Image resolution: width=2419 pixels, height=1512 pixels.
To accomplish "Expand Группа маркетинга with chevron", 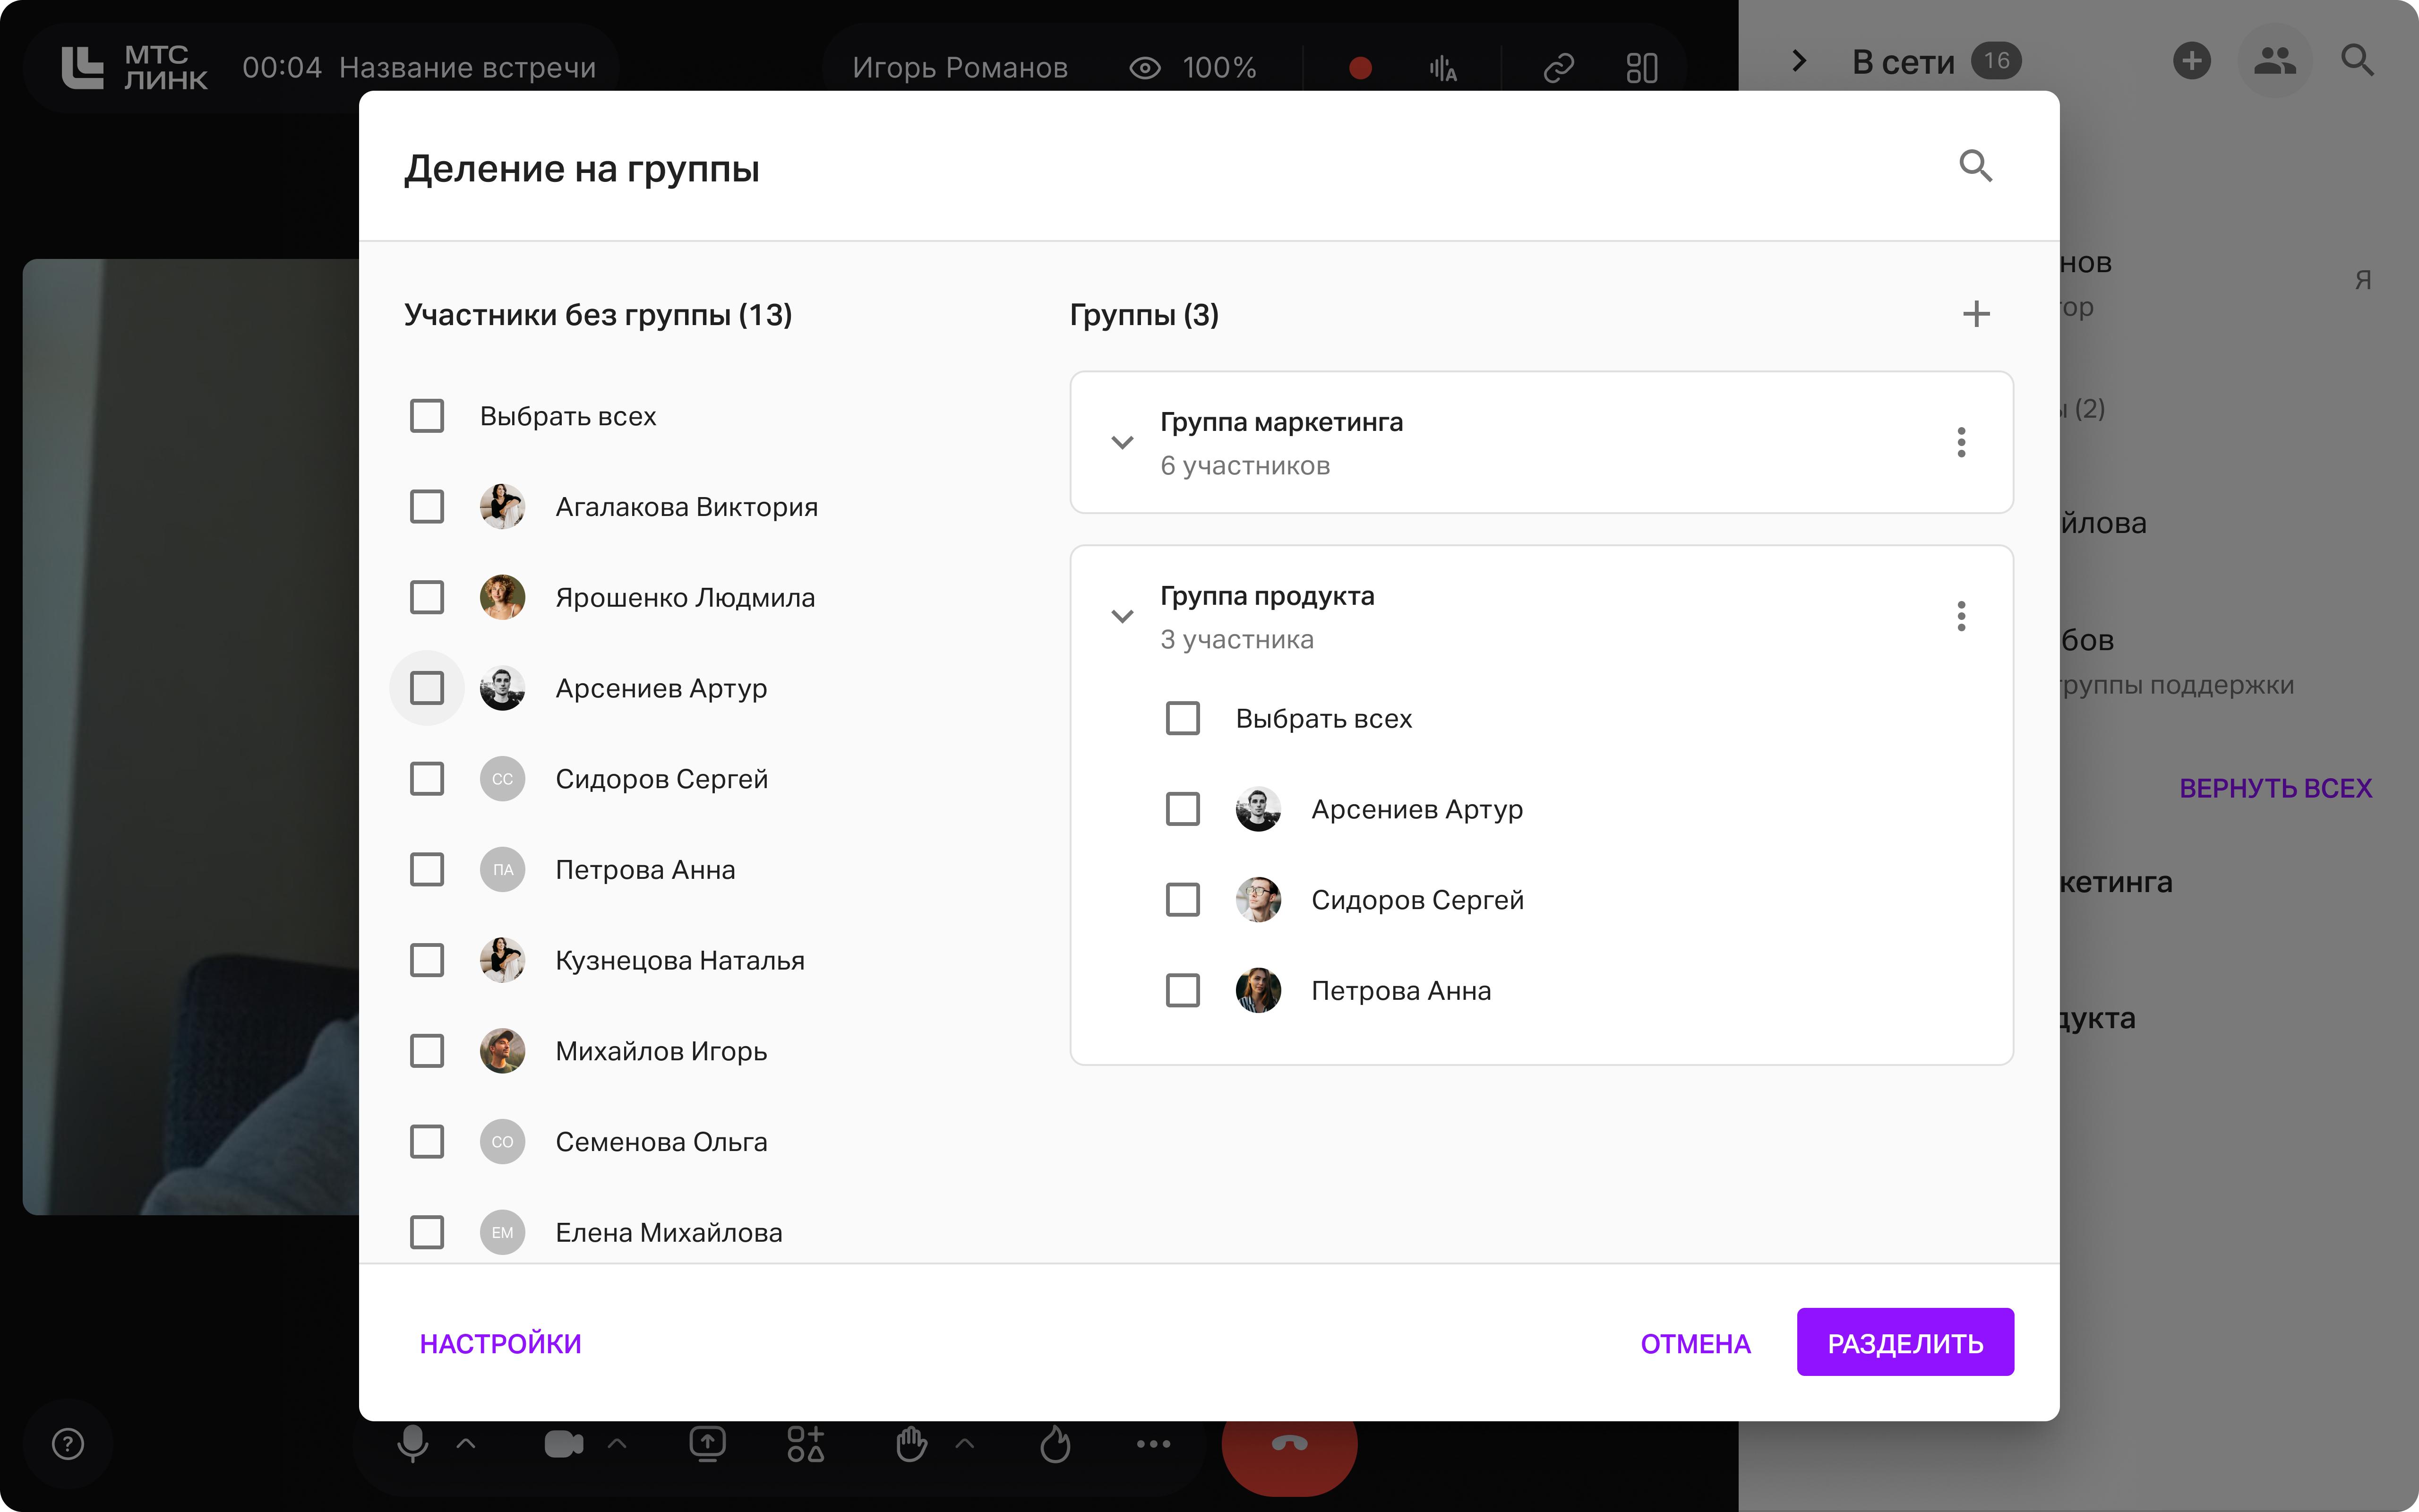I will [1122, 442].
